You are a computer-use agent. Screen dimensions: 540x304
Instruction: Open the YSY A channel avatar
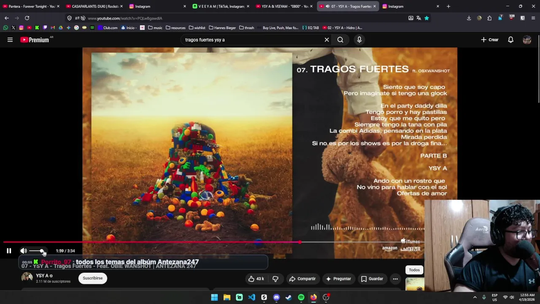[27, 277]
